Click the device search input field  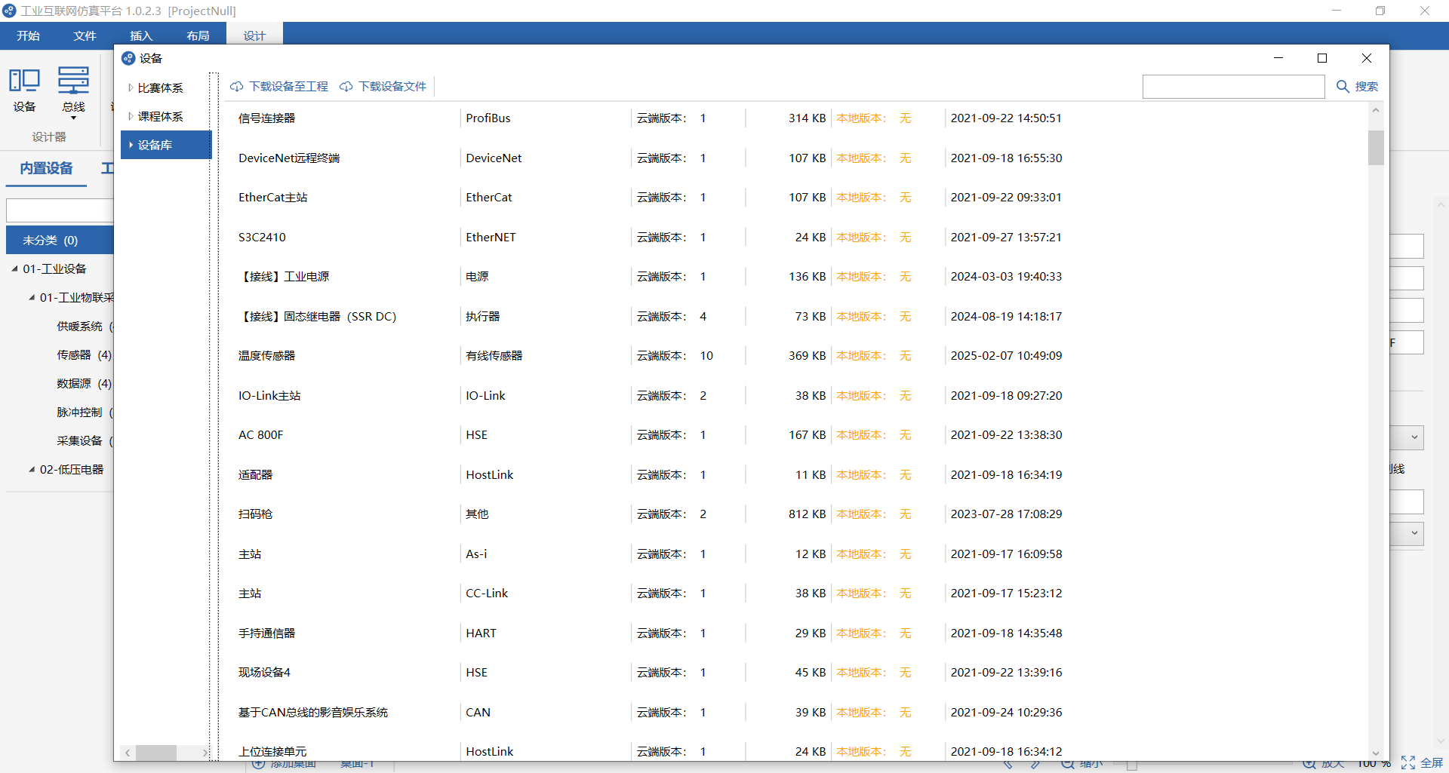point(1233,87)
